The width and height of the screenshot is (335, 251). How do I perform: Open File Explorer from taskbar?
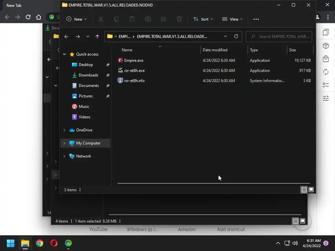point(25,243)
